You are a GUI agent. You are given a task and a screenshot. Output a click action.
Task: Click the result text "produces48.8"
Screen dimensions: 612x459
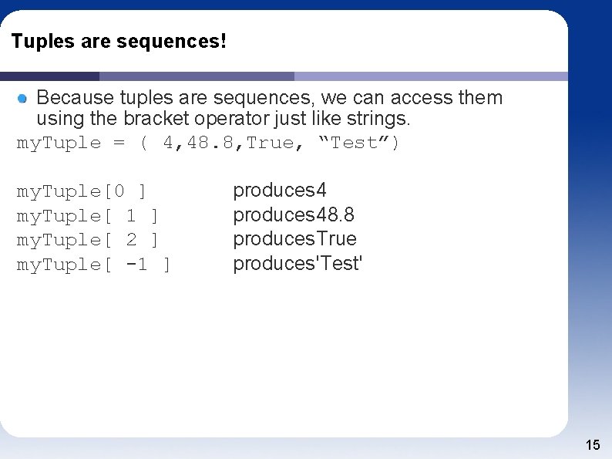click(x=294, y=214)
